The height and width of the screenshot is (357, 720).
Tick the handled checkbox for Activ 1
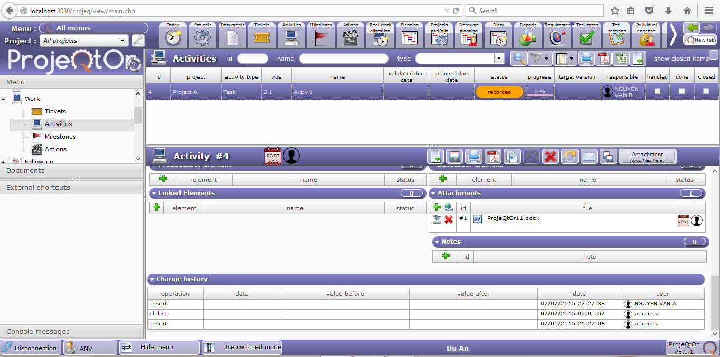(657, 91)
